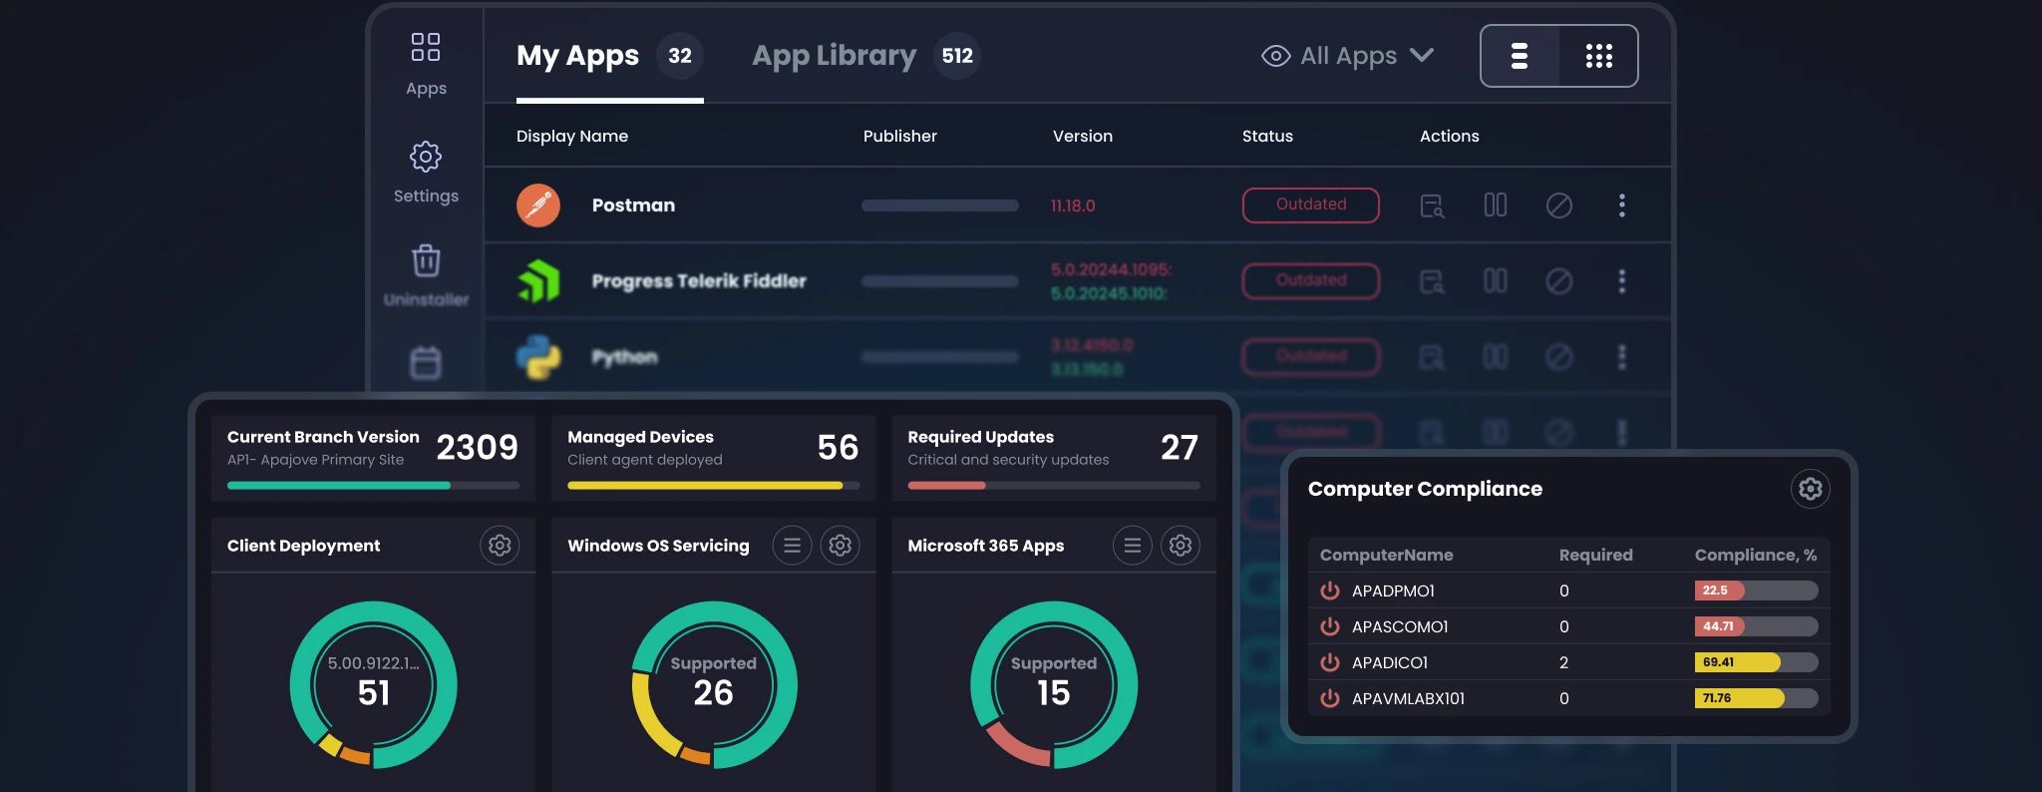The height and width of the screenshot is (792, 2042).
Task: Open the calendar icon in sidebar
Action: pyautogui.click(x=426, y=362)
